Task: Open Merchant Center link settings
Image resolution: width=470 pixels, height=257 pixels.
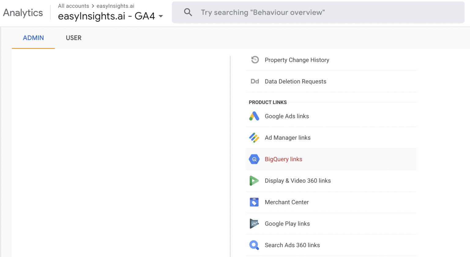Action: 287,202
